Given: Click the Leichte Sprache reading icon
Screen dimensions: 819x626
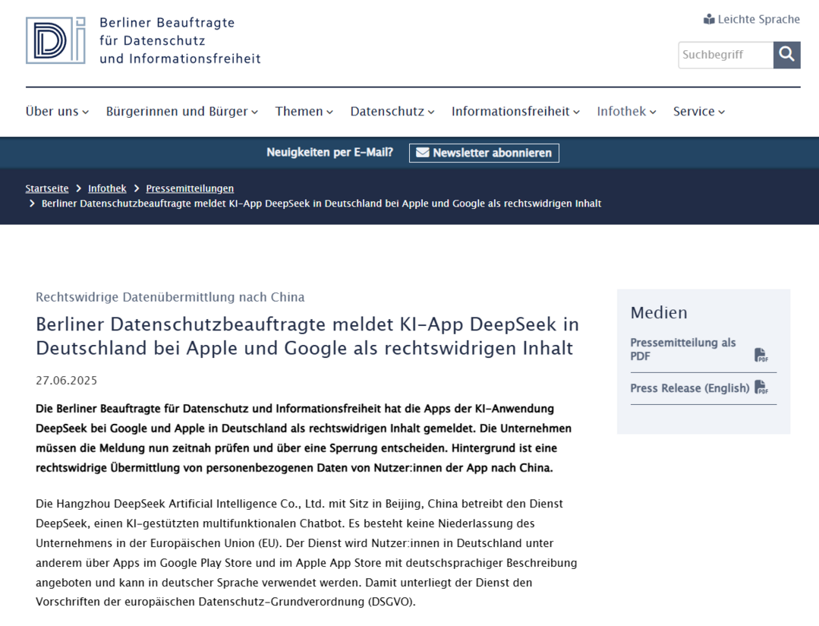Looking at the screenshot, I should pos(709,19).
